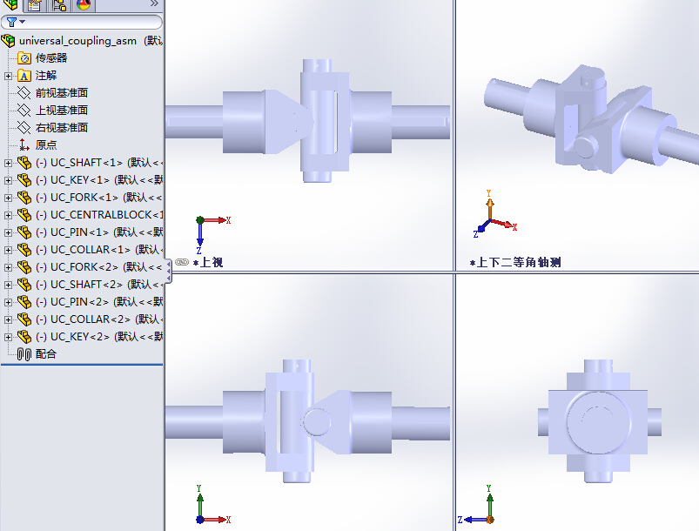Expand the hidden manager tabs chevron
This screenshot has height=531, width=699.
coord(154,3)
